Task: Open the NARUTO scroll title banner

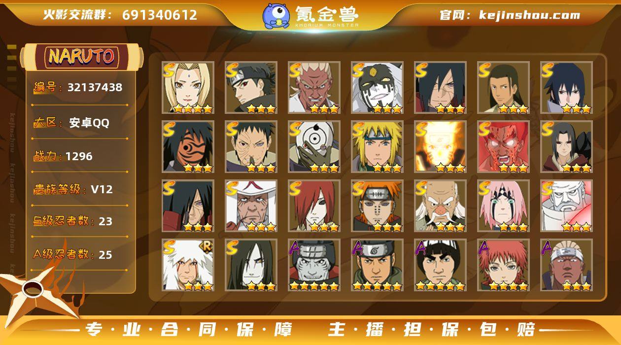Action: coord(81,56)
